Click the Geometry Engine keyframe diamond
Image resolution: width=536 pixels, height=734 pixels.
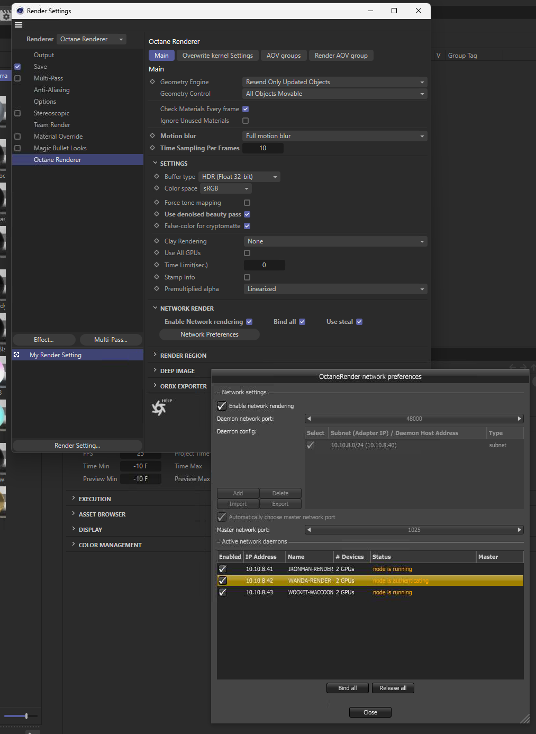[152, 81]
